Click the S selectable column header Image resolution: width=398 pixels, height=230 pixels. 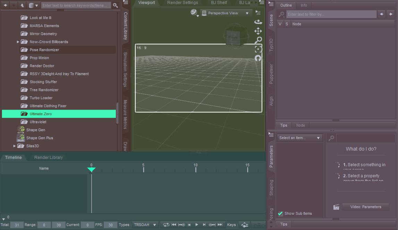pyautogui.click(x=287, y=24)
